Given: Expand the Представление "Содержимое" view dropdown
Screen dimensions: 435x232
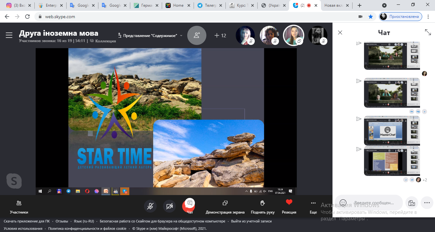Looking at the screenshot, I should click(x=150, y=35).
